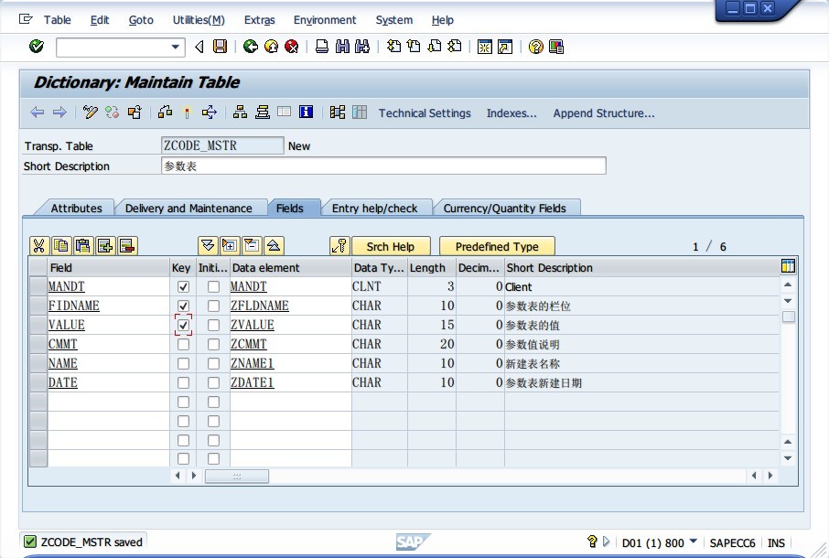This screenshot has height=558, width=829.
Task: Check Initial Values box for CMMT
Action: (213, 345)
